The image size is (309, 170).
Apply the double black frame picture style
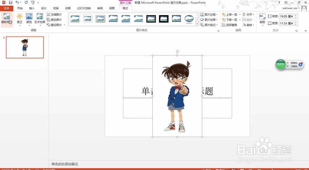tap(151, 19)
